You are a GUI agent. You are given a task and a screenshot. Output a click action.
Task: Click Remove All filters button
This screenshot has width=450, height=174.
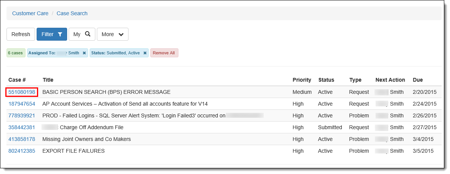pos(164,53)
